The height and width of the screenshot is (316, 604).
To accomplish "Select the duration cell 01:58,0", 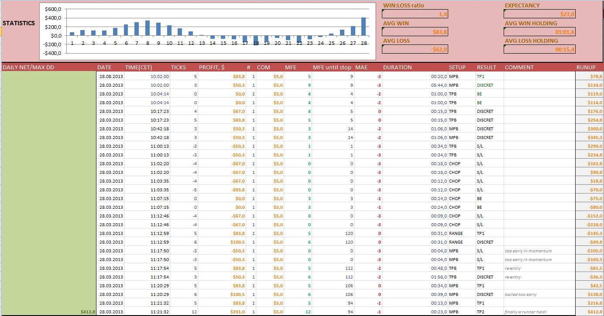I will click(415, 277).
